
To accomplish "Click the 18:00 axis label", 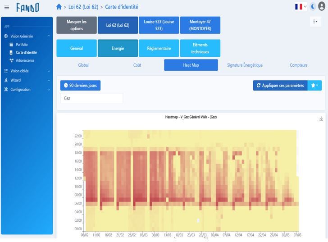I will tap(78, 153).
